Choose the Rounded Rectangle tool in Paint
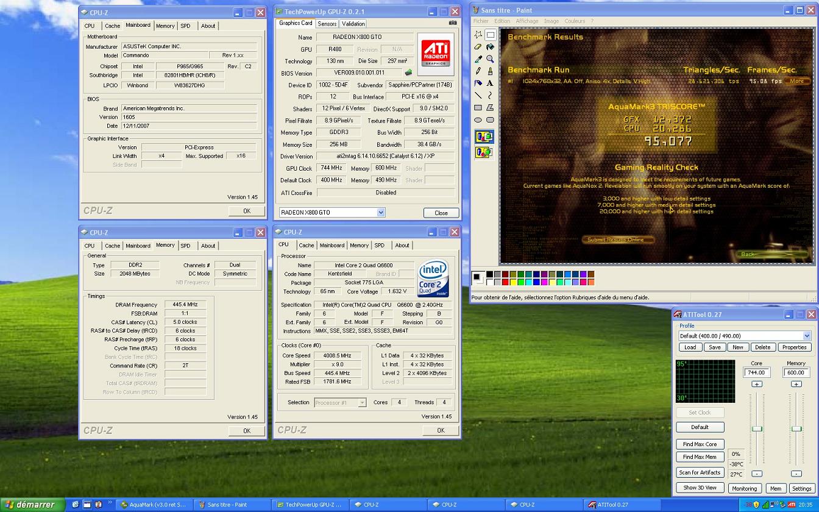 coord(490,119)
